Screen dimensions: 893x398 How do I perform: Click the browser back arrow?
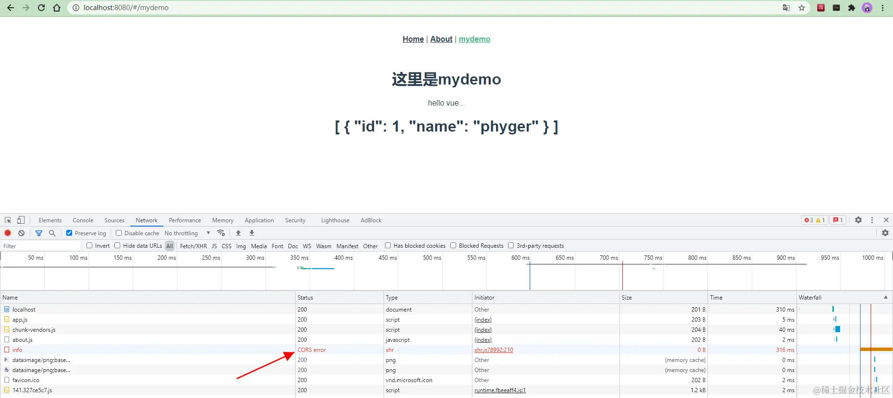(11, 8)
